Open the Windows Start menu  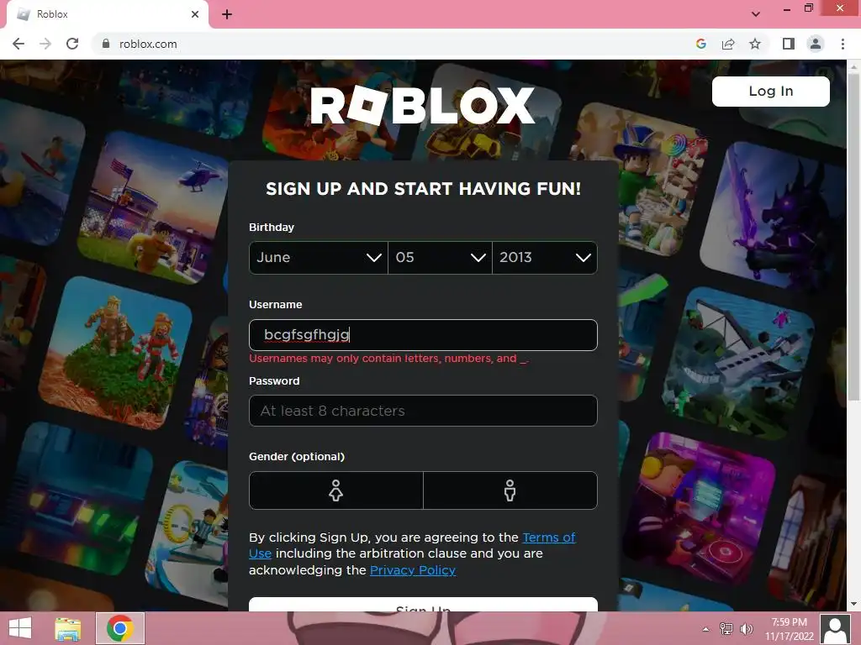pyautogui.click(x=20, y=628)
